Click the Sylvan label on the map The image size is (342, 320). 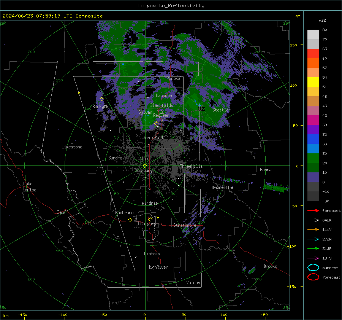pos(145,112)
